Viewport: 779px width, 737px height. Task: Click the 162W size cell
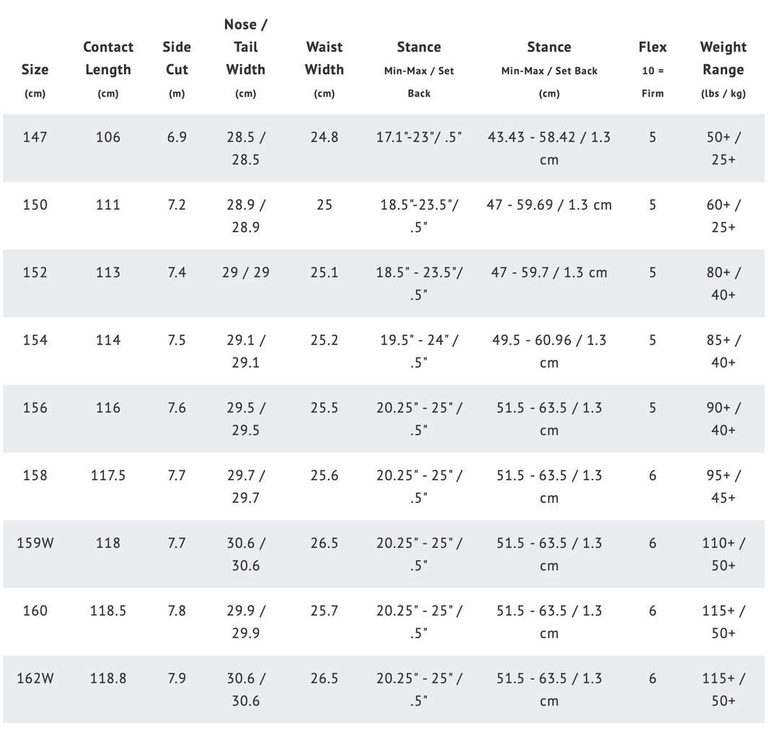click(x=35, y=679)
